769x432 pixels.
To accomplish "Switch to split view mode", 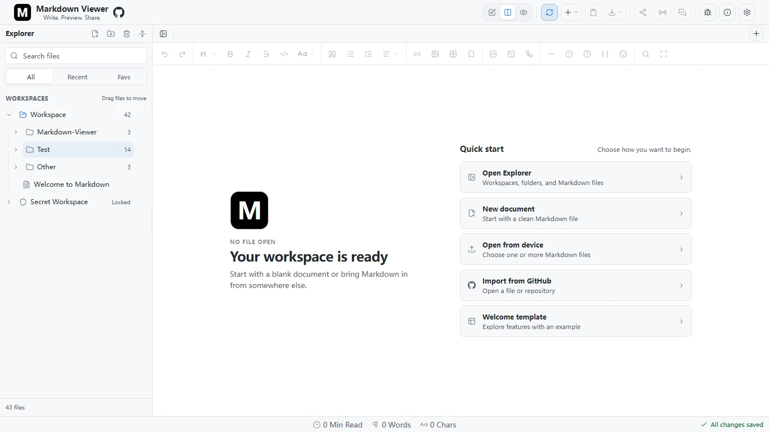I will pyautogui.click(x=508, y=12).
